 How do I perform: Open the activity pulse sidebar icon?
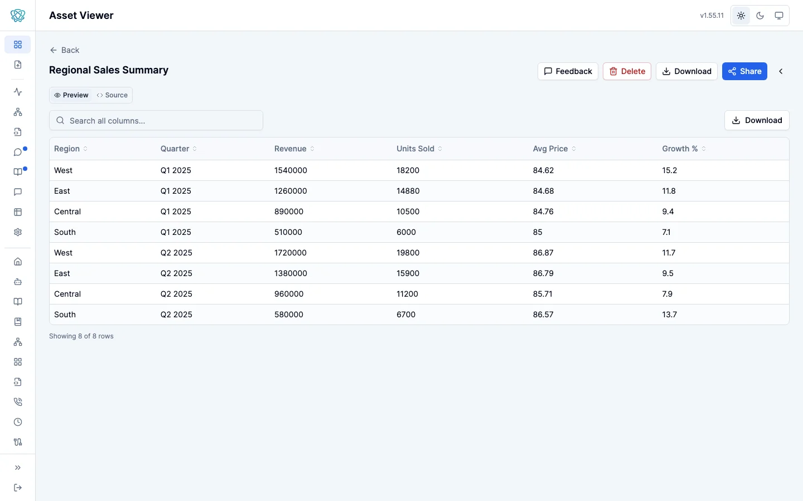click(18, 92)
